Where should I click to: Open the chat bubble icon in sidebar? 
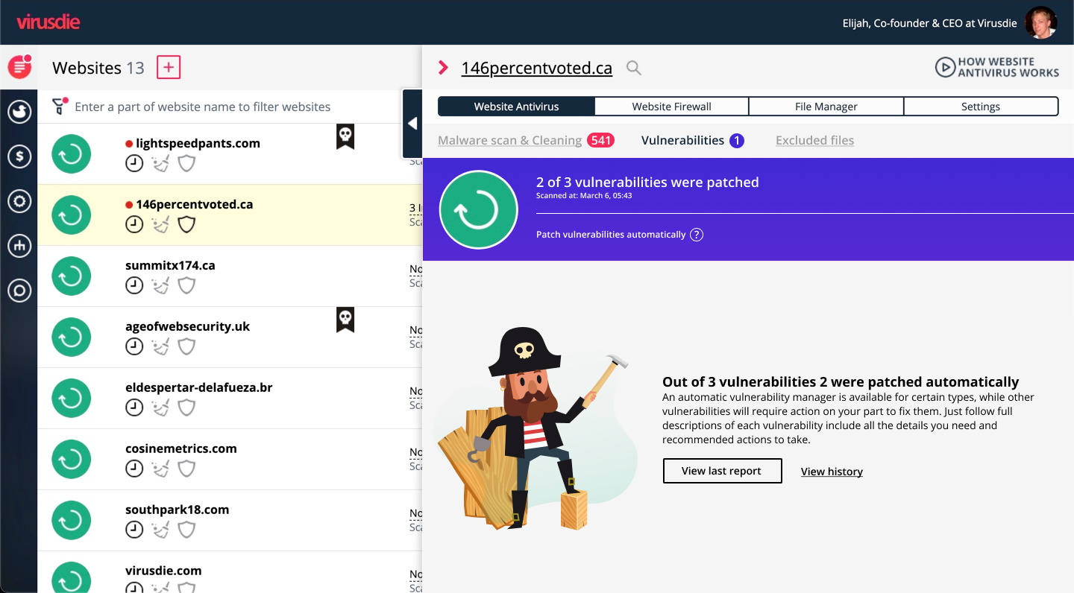tap(19, 291)
